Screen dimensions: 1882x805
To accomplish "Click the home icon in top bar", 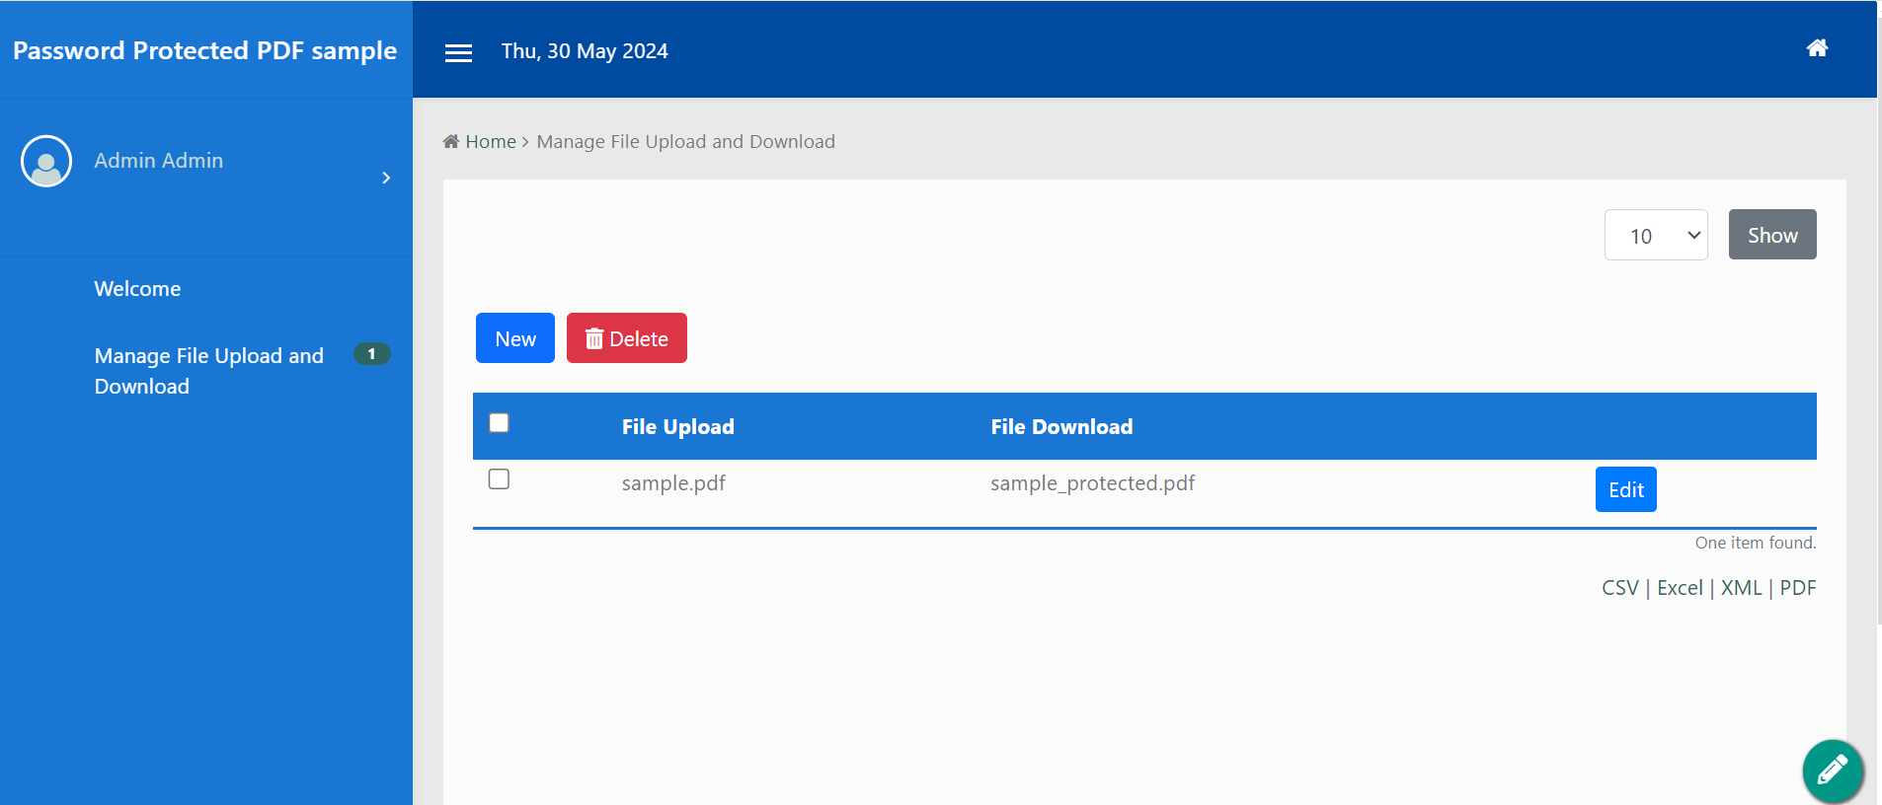I will 1817,48.
